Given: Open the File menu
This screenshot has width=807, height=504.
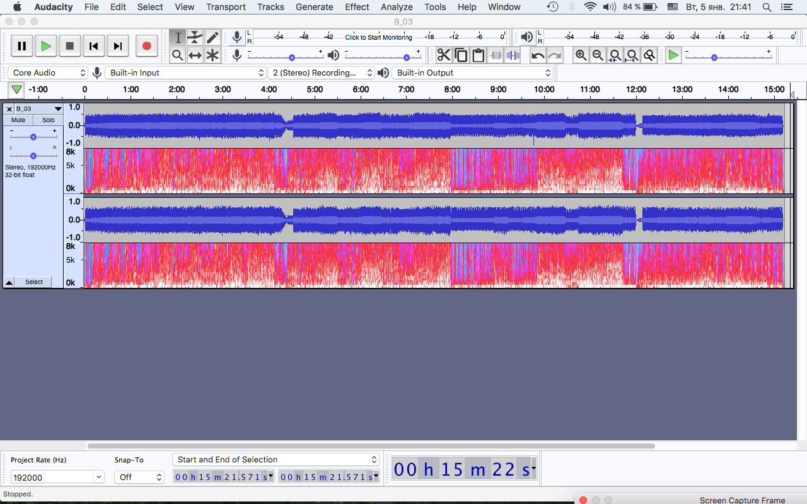Looking at the screenshot, I should coord(91,7).
